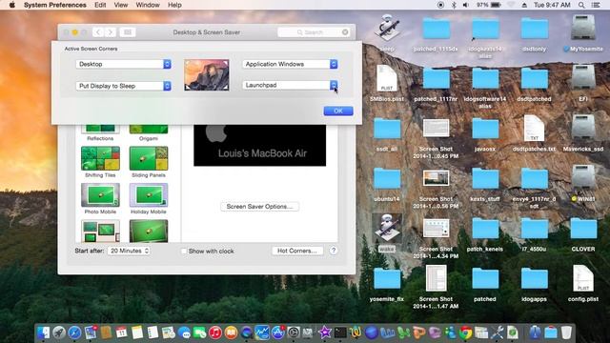The height and width of the screenshot is (343, 610).
Task: Open iBooks in the Dock
Action: point(231,333)
